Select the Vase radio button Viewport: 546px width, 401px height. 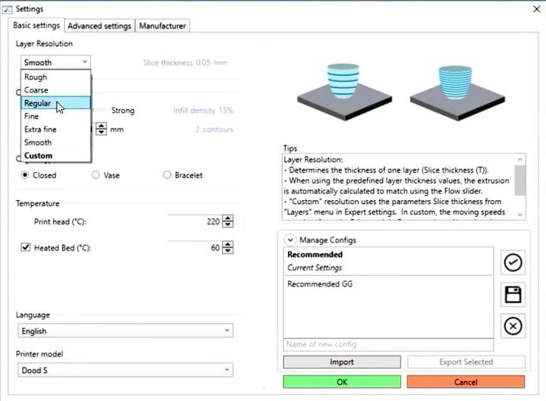tap(96, 175)
